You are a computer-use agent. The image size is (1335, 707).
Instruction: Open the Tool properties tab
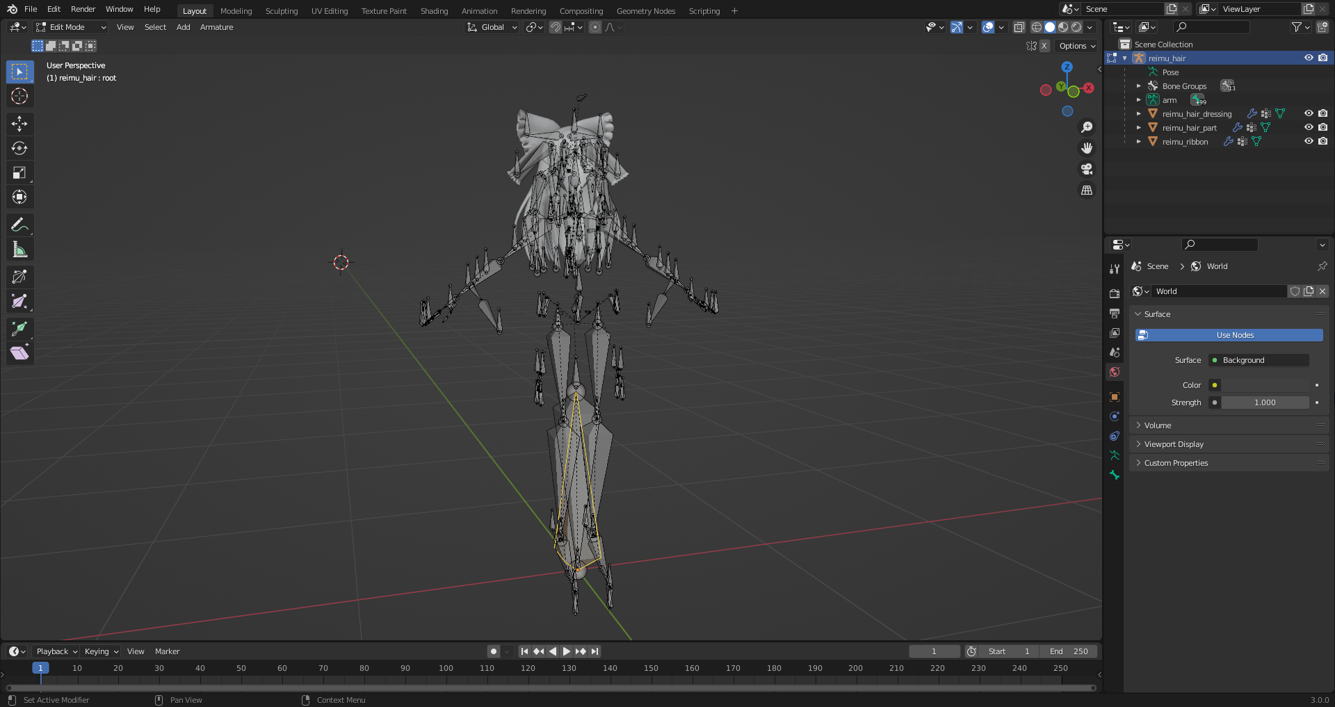point(1115,269)
